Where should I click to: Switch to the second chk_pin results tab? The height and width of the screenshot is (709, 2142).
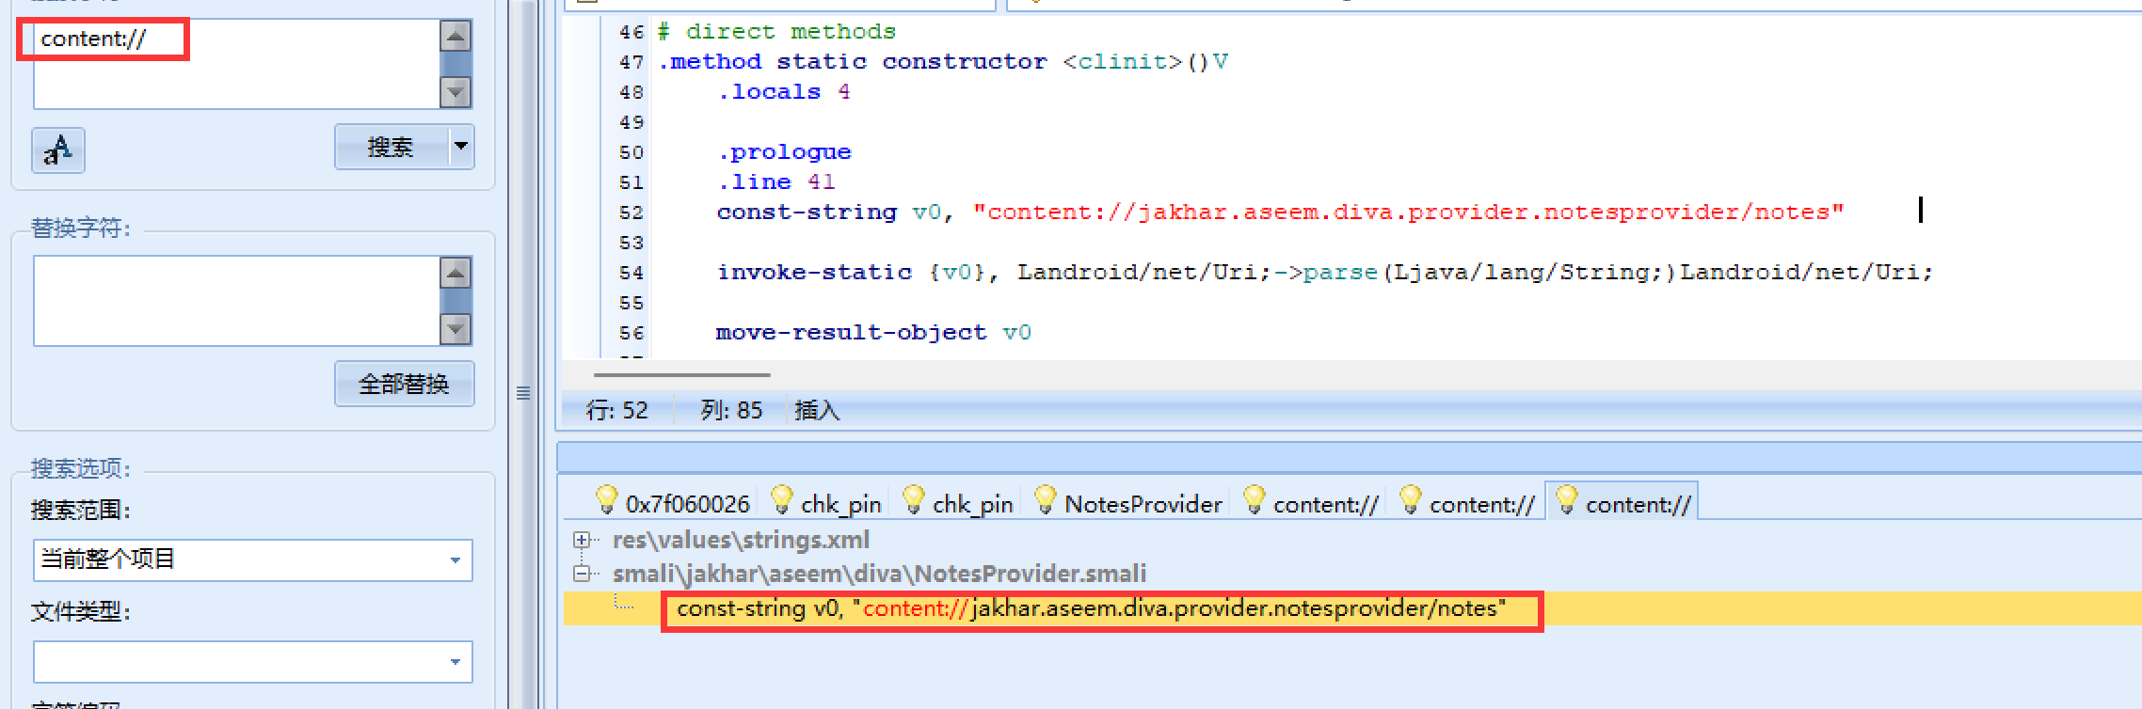coord(958,503)
